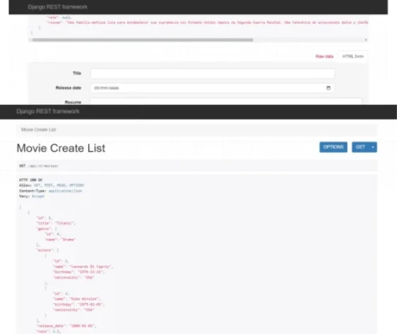Viewport: 397px width, 334px height.
Task: Click the GET button
Action: point(360,147)
